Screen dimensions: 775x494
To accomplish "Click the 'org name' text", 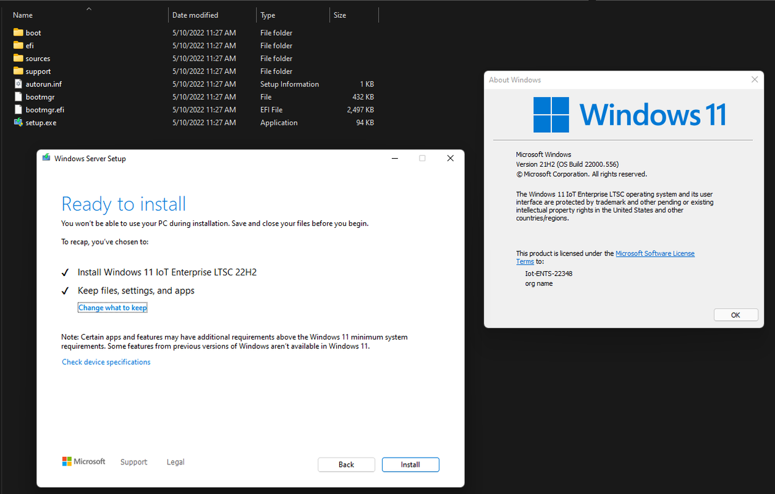I will coord(539,283).
